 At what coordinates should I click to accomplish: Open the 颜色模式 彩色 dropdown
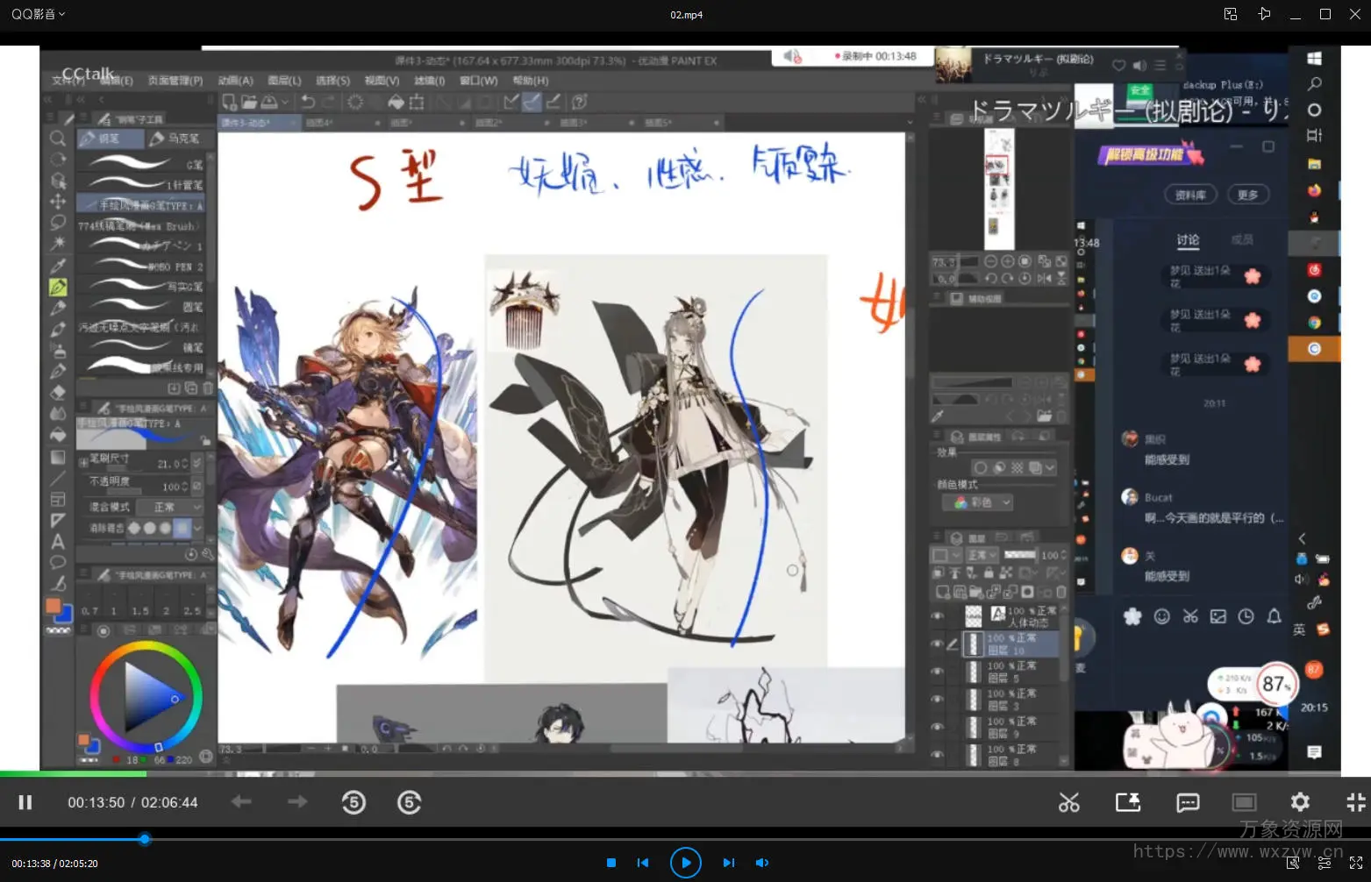pyautogui.click(x=982, y=502)
